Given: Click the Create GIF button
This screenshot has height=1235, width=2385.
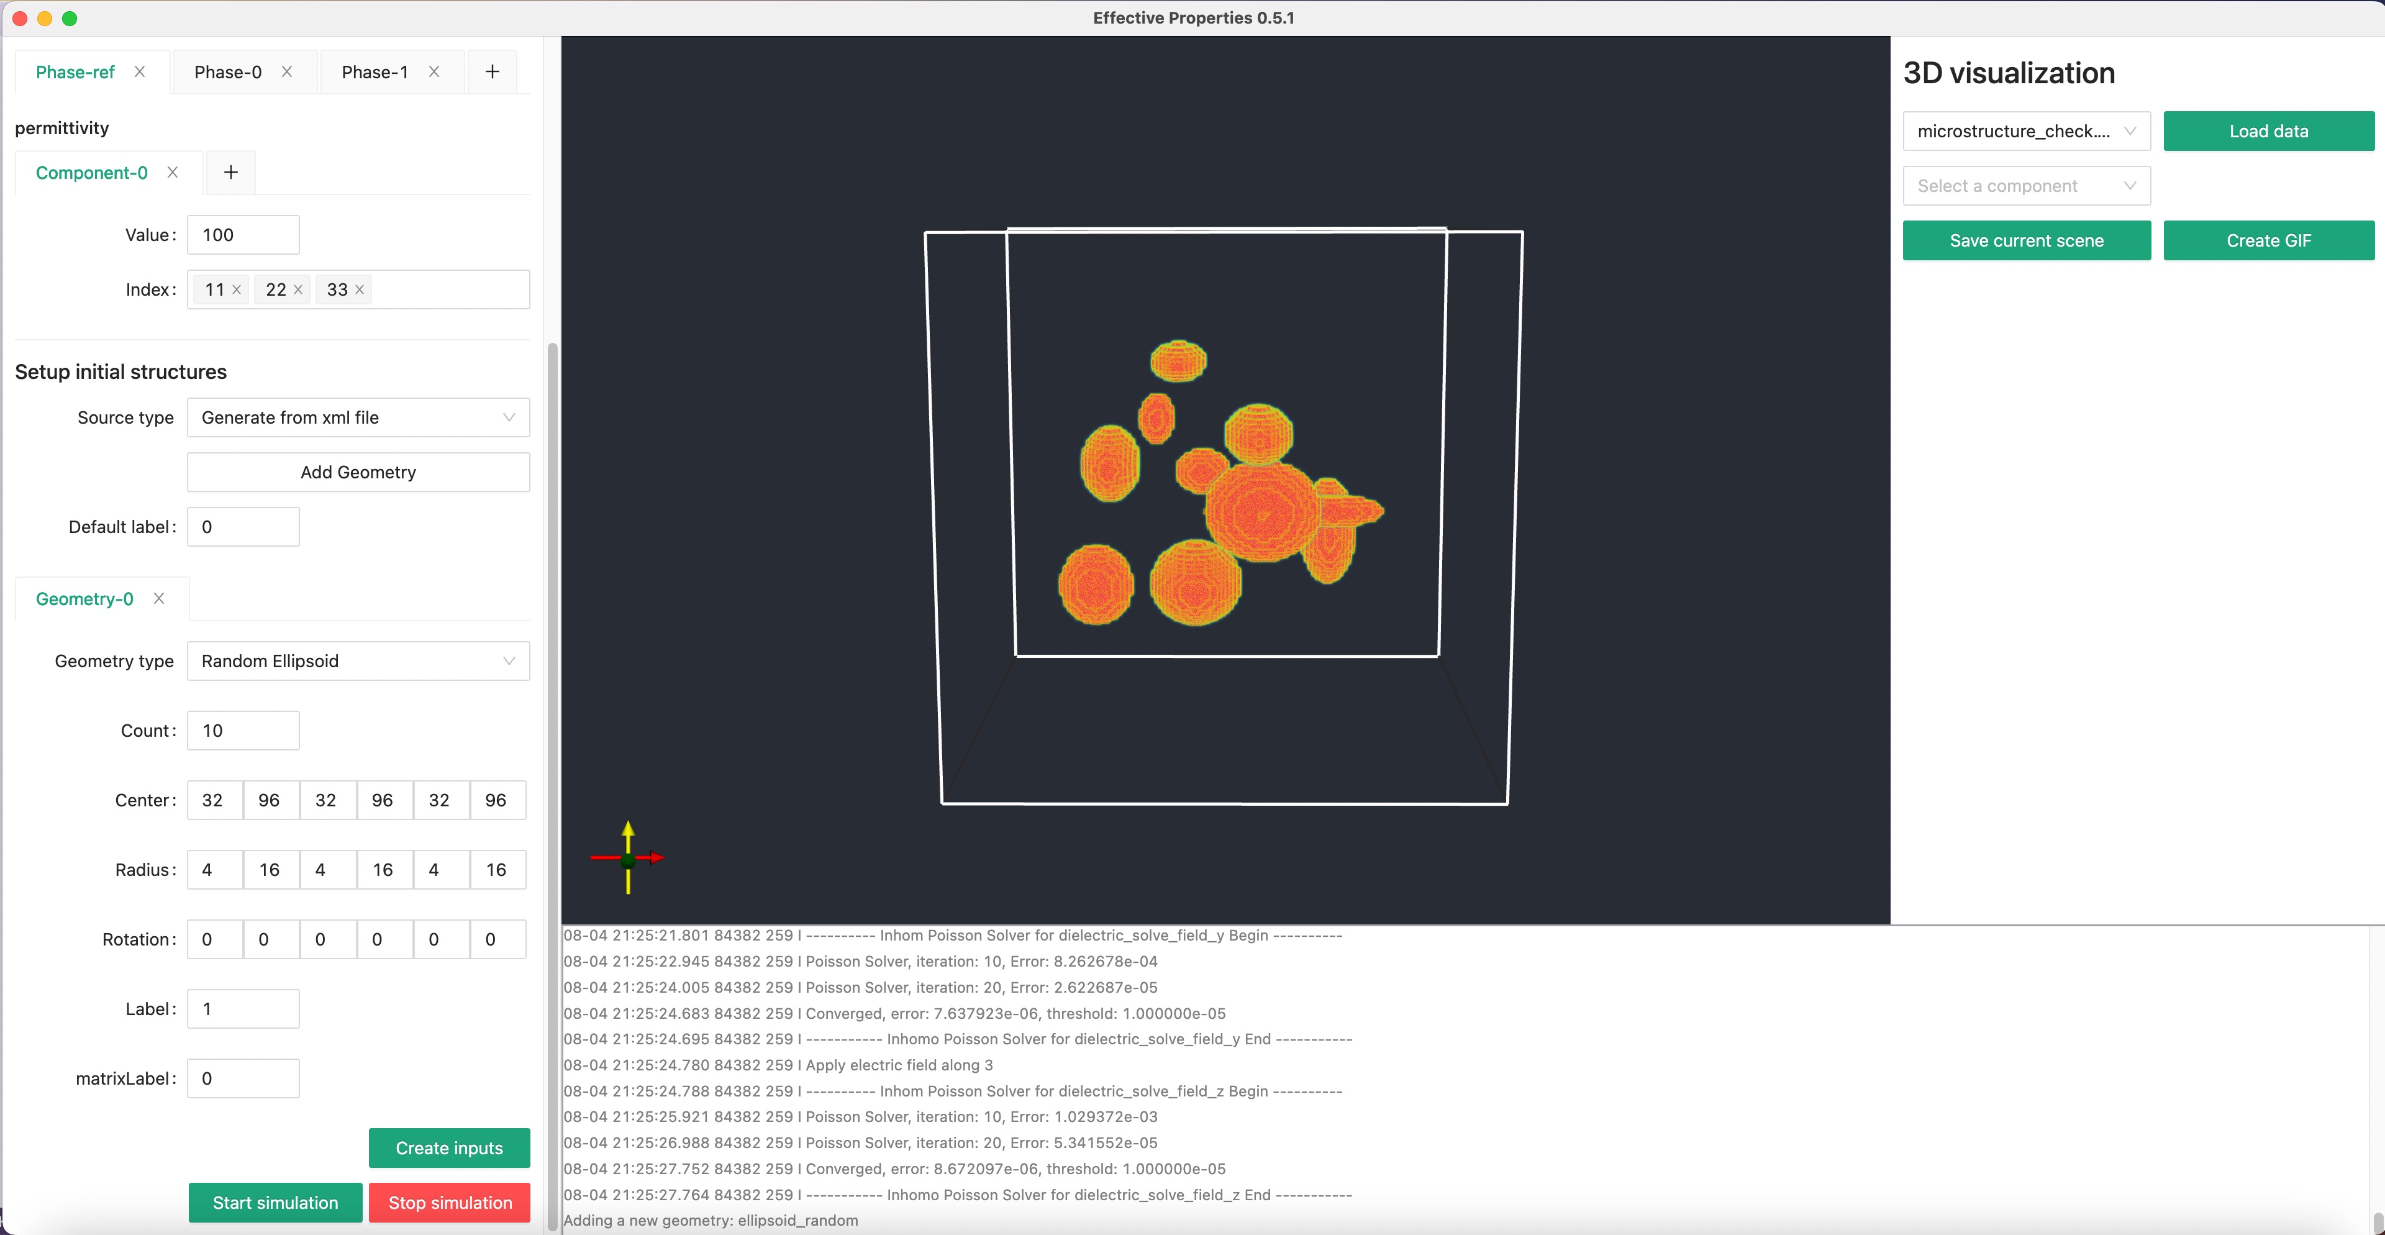Looking at the screenshot, I should pyautogui.click(x=2268, y=240).
